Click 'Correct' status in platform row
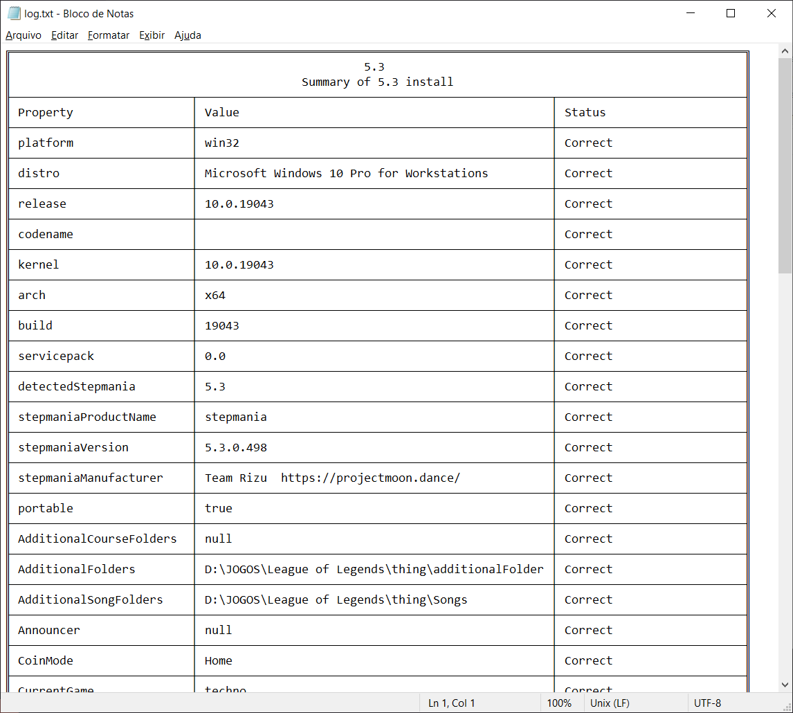The height and width of the screenshot is (713, 793). (x=588, y=143)
